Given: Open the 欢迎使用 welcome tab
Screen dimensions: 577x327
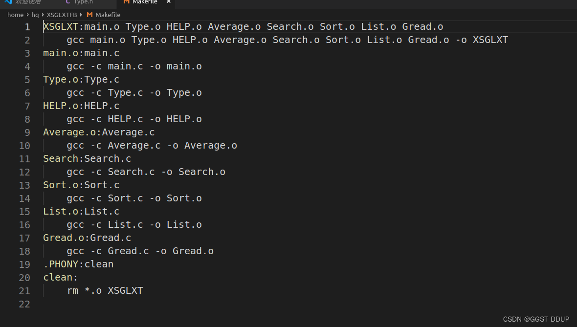Looking at the screenshot, I should (x=29, y=2).
